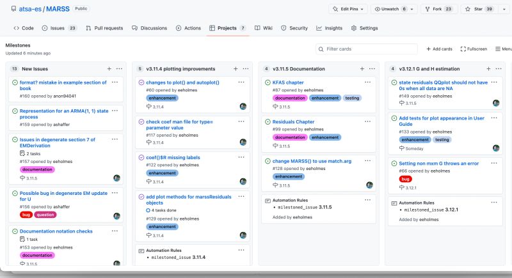Open issue 'changes to plot() and autoplot()'
Image resolution: width=512 pixels, height=278 pixels.
click(x=182, y=82)
